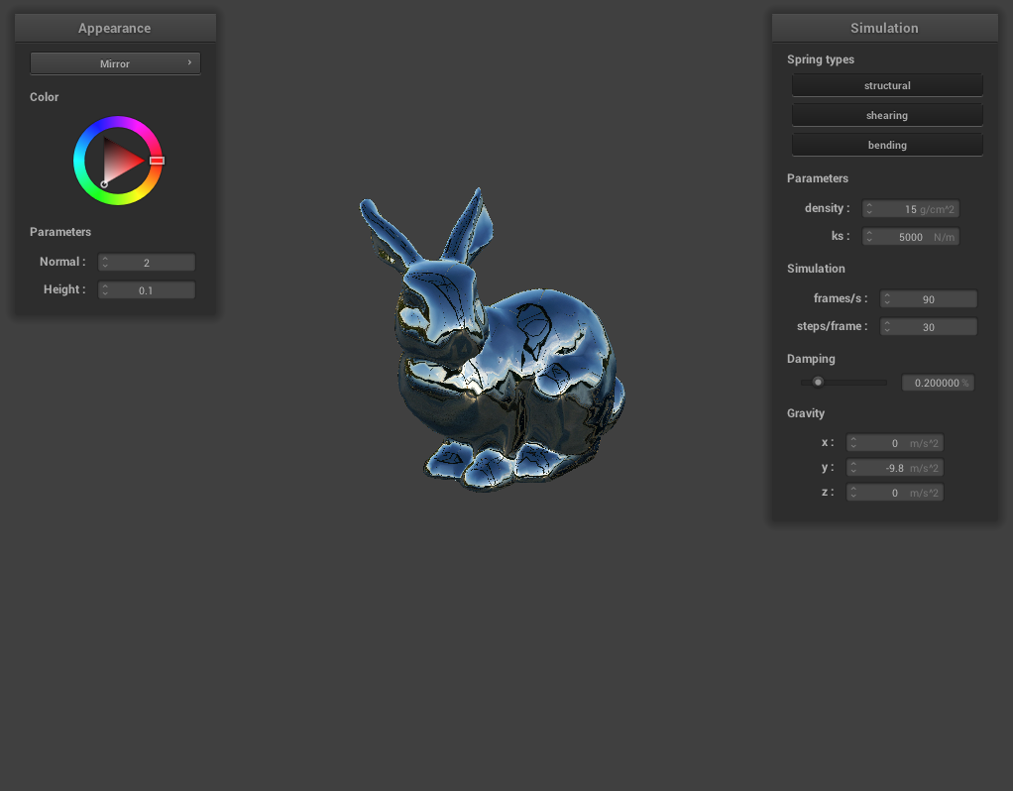This screenshot has width=1013, height=791.
Task: Open the Mirror material dropdown
Action: point(115,62)
